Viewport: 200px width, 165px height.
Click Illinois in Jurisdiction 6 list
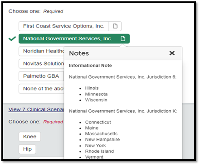click(x=92, y=88)
